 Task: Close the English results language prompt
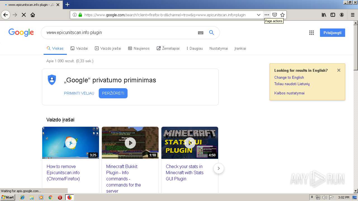[x=339, y=70]
